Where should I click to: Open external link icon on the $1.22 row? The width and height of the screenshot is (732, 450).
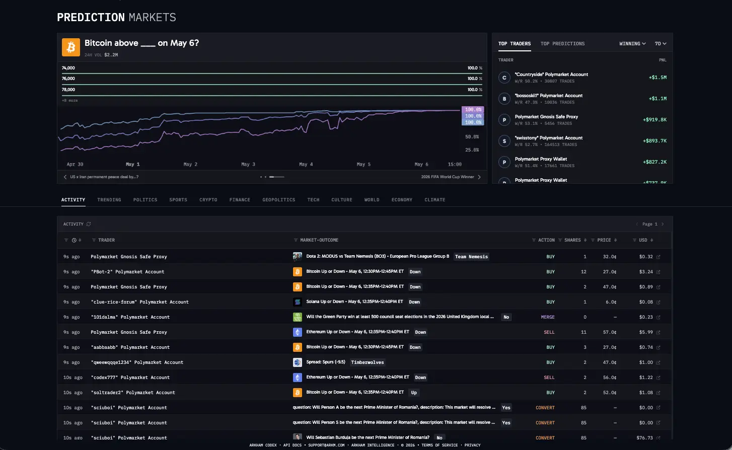(658, 378)
